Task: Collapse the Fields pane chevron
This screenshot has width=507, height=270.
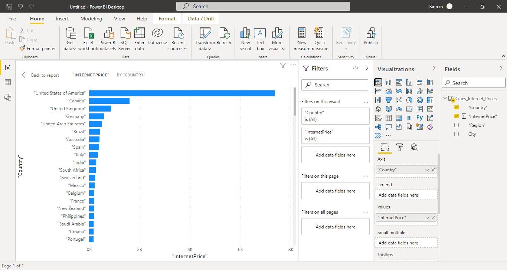Action: coord(501,68)
